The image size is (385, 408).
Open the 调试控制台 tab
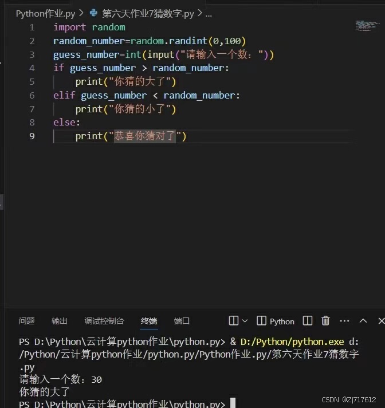104,321
